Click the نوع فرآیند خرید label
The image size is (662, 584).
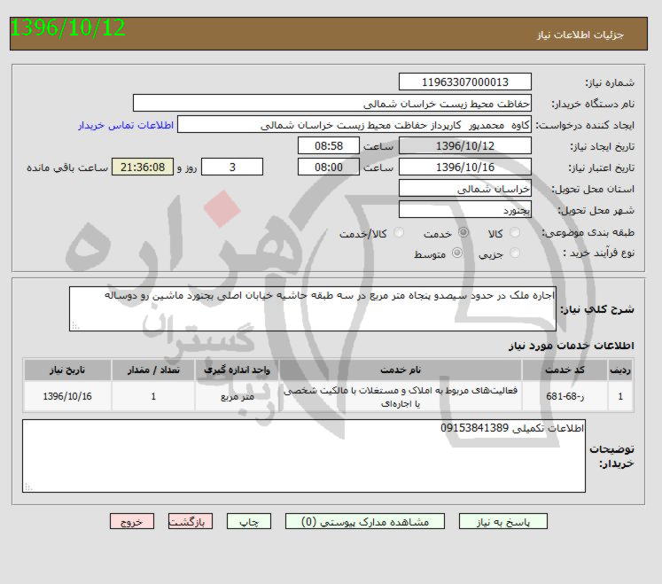coord(599,253)
